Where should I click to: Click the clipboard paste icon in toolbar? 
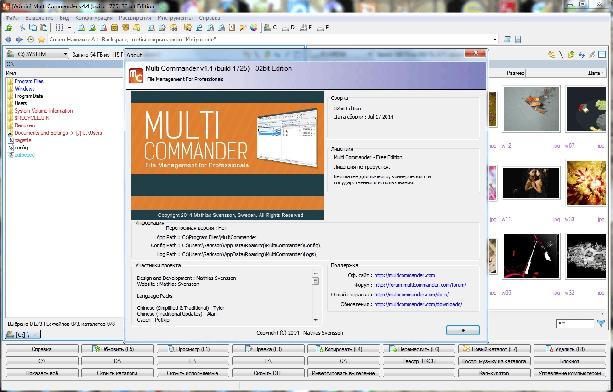[44, 28]
